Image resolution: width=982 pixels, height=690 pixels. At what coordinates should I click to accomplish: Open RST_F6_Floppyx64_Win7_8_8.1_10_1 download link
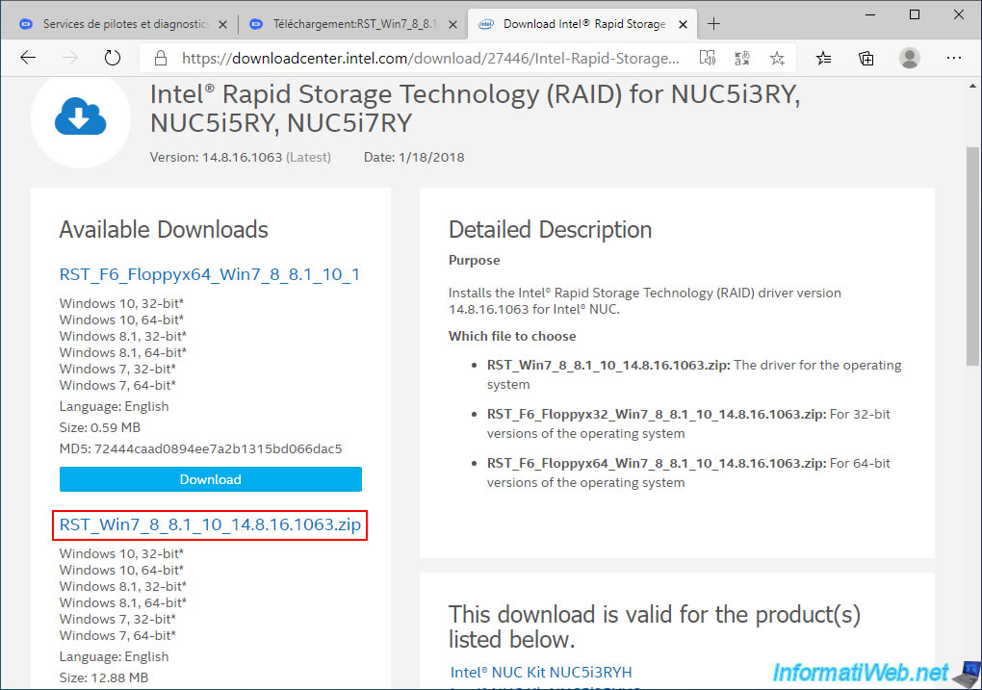tap(210, 274)
